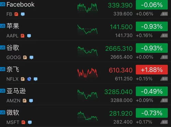Open the NFLX pie chart icon
The width and height of the screenshot is (171, 127).
click(x=29, y=79)
